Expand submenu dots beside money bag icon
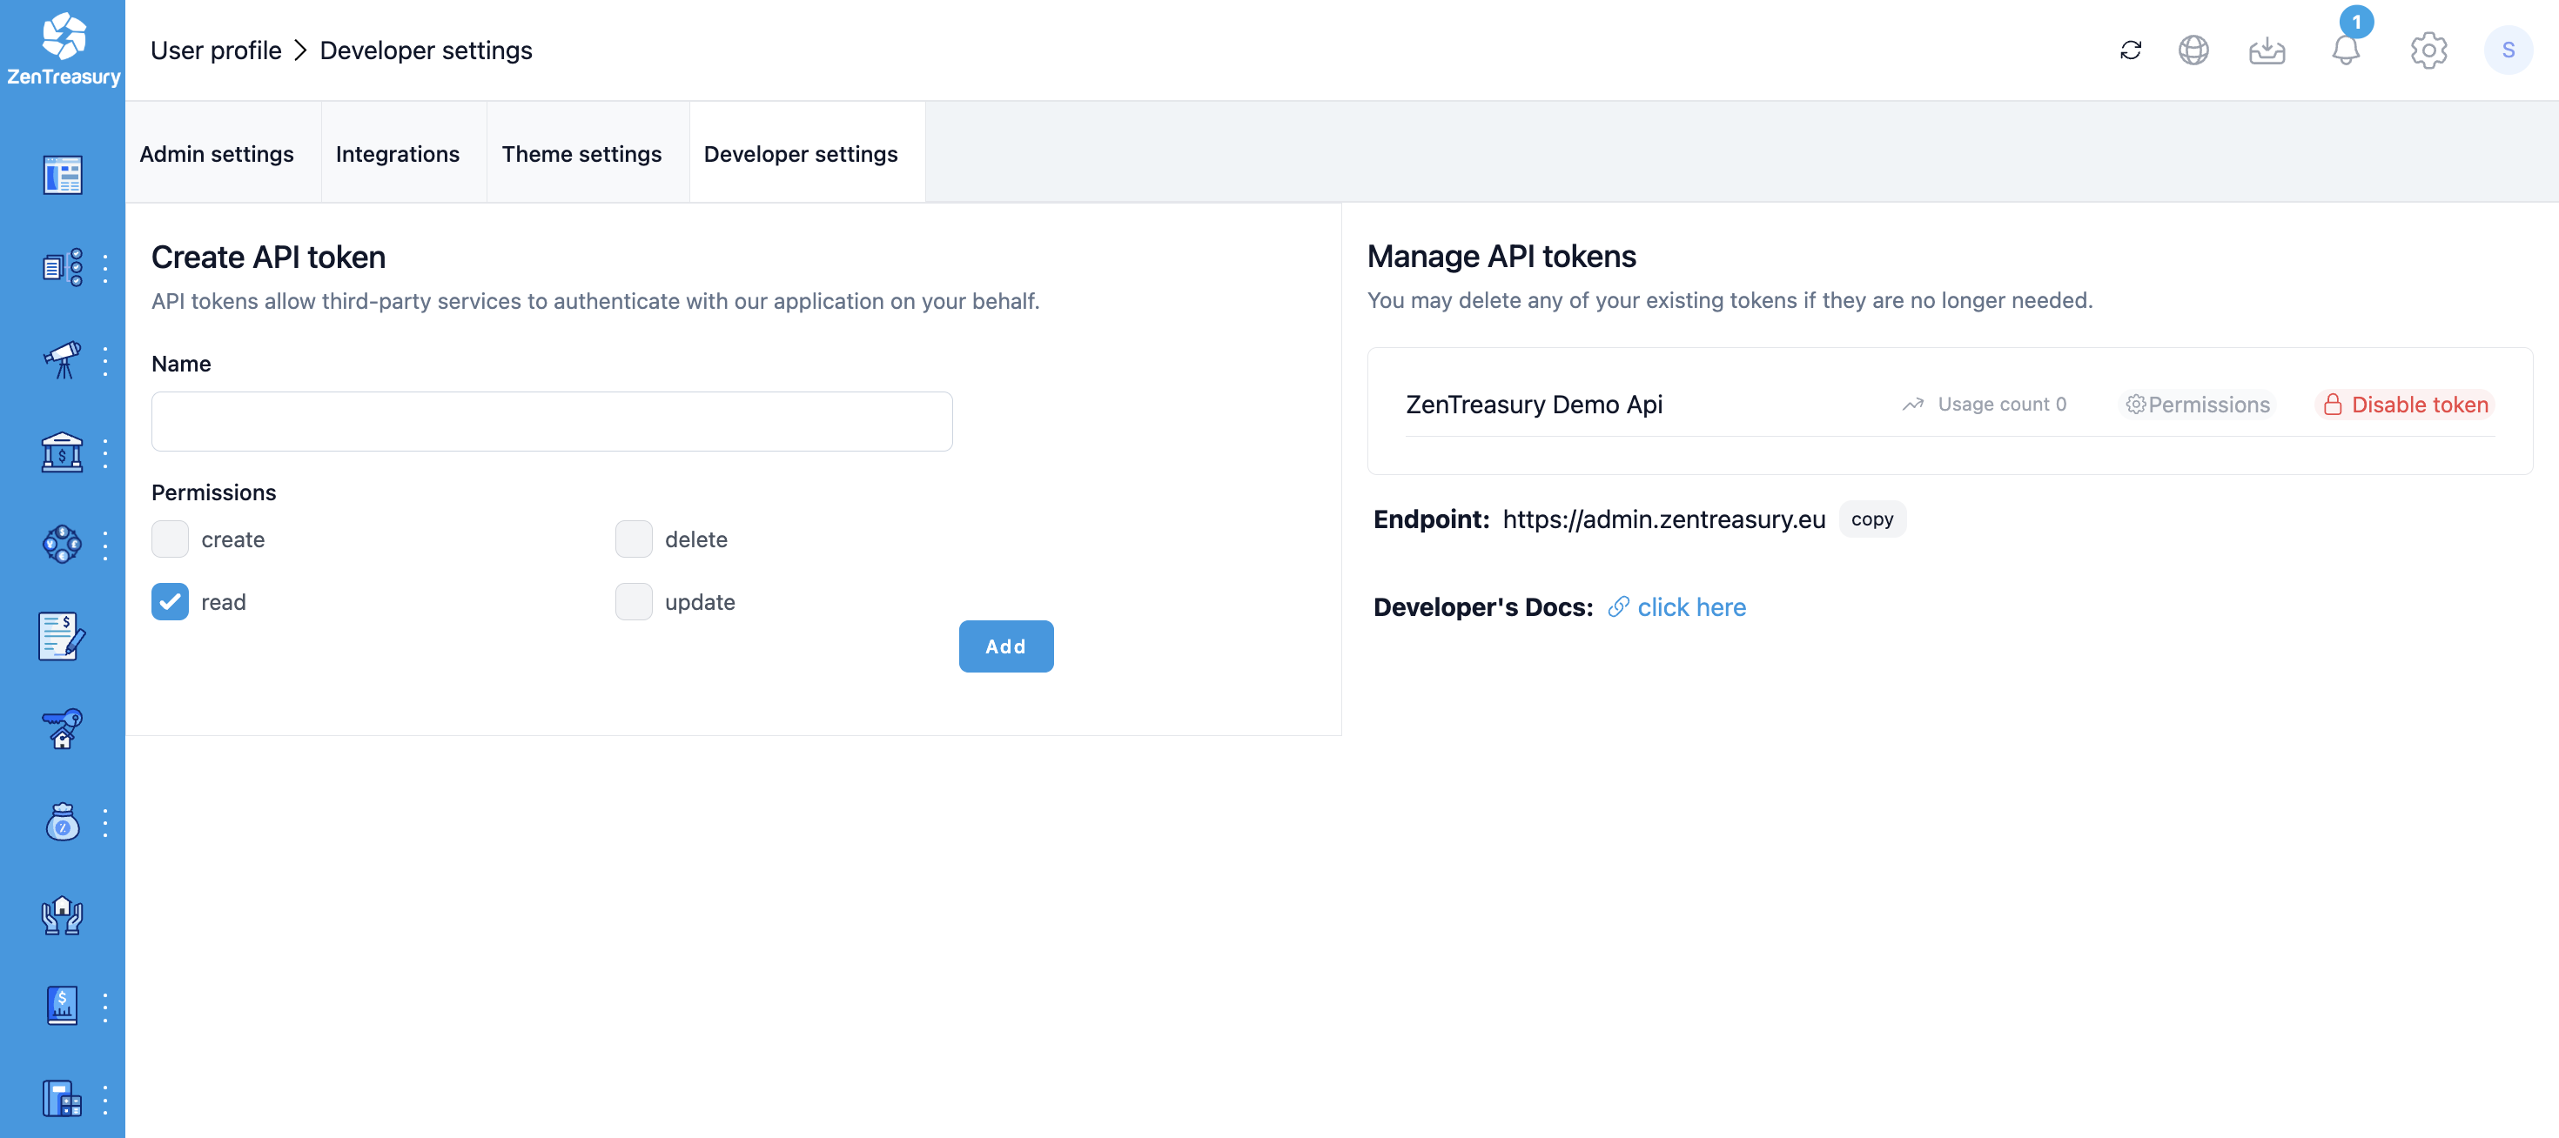Image resolution: width=2559 pixels, height=1138 pixels. tap(105, 822)
